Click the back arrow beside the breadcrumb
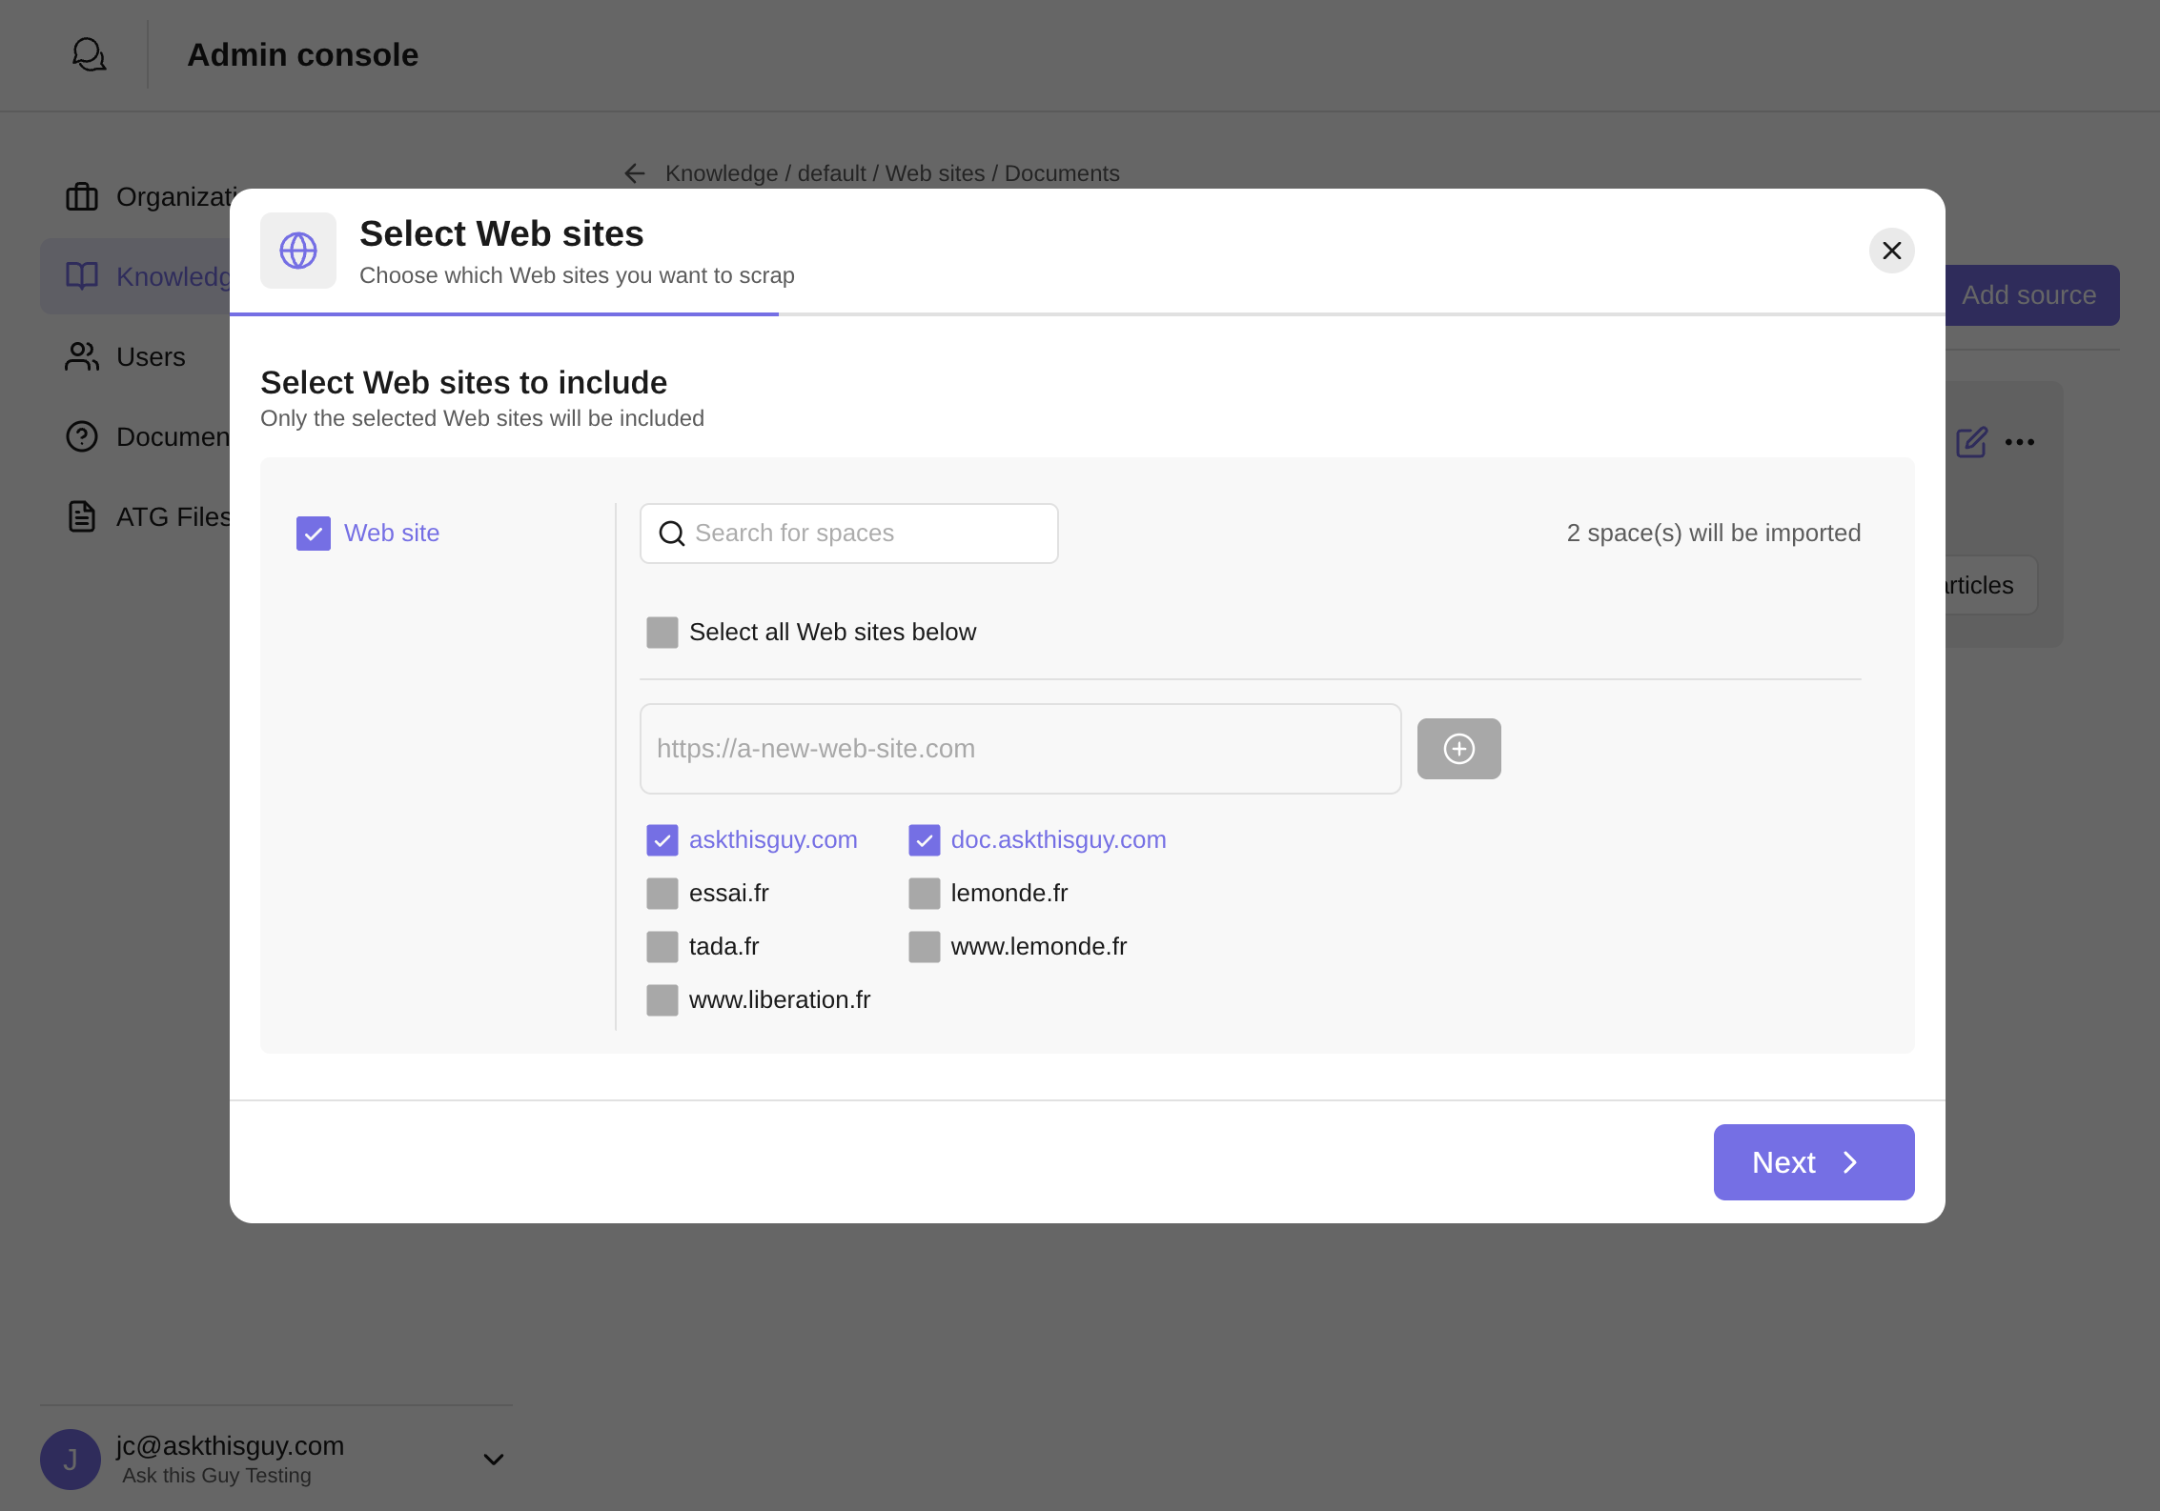Image resolution: width=2160 pixels, height=1511 pixels. coord(635,172)
